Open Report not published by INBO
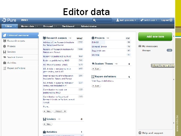Viewport: 181px width, 136px height. pos(57,56)
